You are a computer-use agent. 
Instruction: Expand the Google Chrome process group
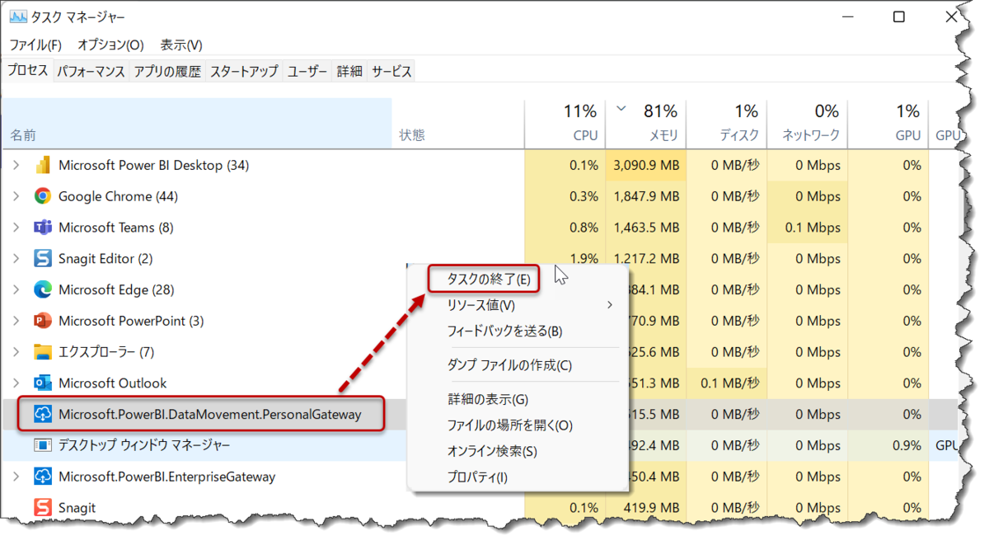tap(16, 196)
